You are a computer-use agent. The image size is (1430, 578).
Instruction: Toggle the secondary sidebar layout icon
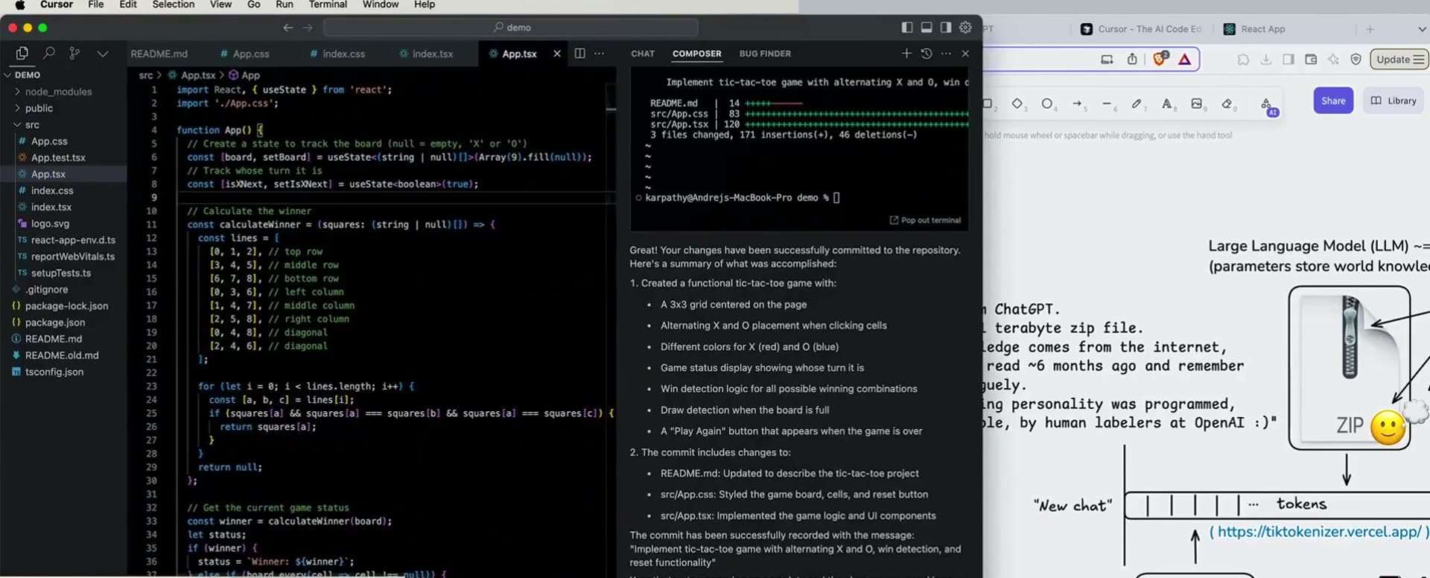coord(946,28)
